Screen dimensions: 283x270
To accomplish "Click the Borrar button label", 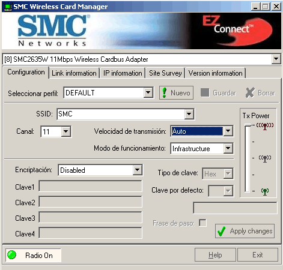I will (266, 93).
